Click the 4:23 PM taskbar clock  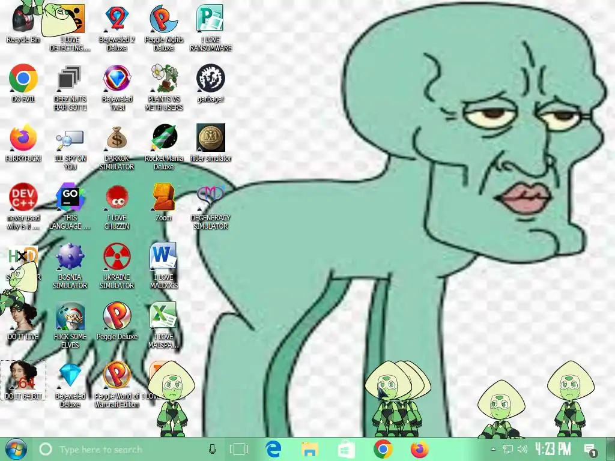point(553,449)
